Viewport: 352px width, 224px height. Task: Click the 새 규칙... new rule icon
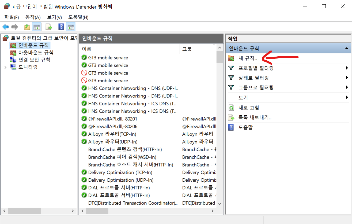(231, 58)
